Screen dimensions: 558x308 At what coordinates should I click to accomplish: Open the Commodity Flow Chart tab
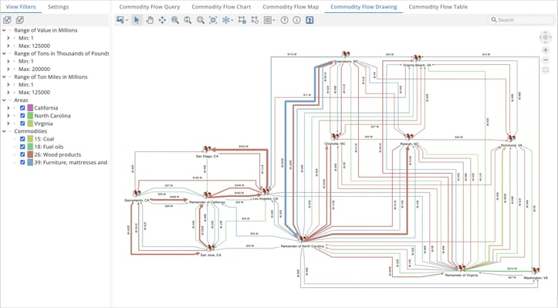coord(221,7)
